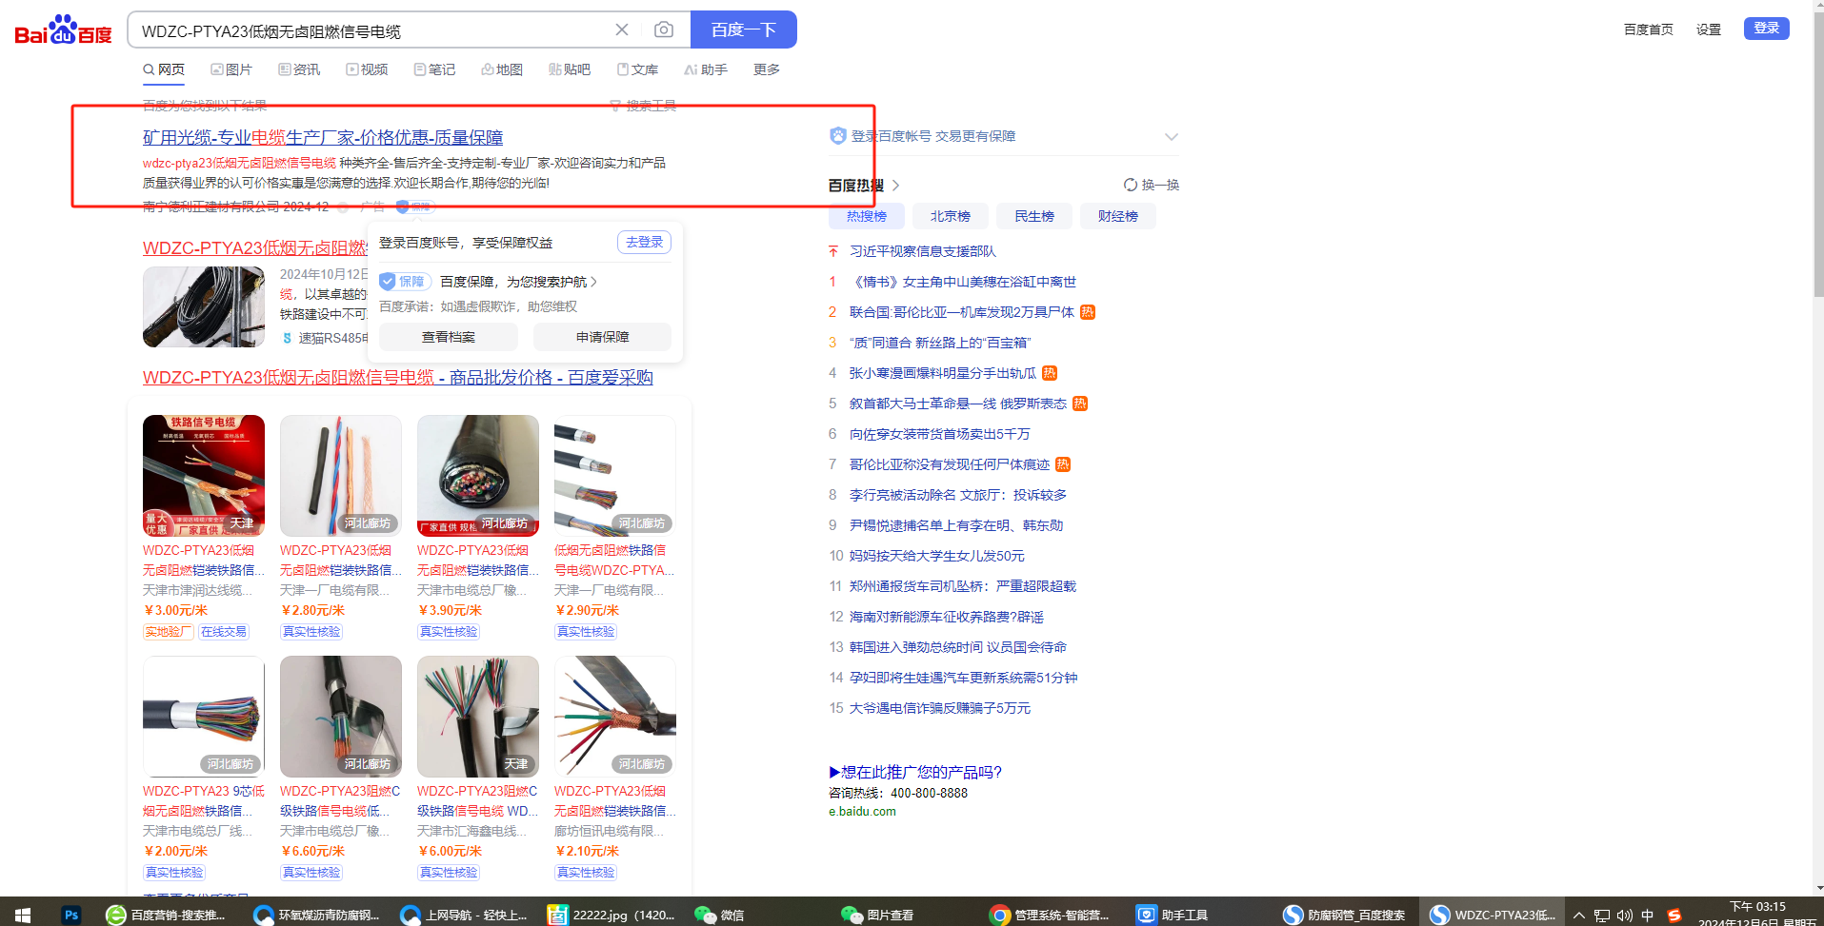Click the 在线交易 tag
The height and width of the screenshot is (926, 1824).
point(224,632)
